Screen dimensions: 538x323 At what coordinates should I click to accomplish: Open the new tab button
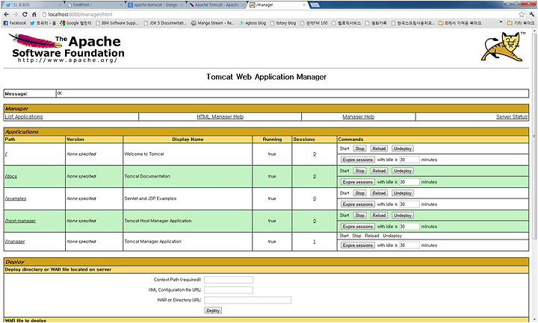(315, 4)
